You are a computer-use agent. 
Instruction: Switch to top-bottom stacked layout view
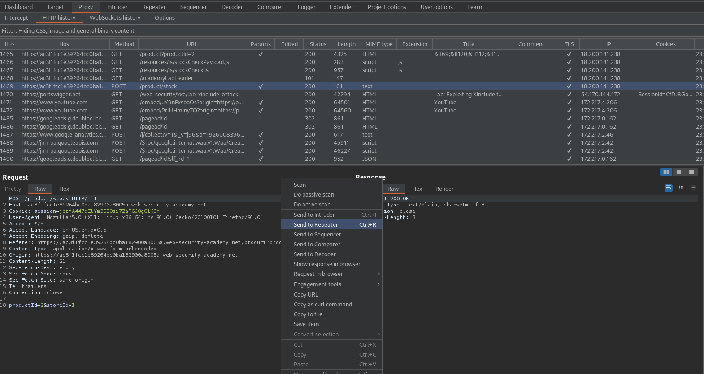click(x=679, y=172)
